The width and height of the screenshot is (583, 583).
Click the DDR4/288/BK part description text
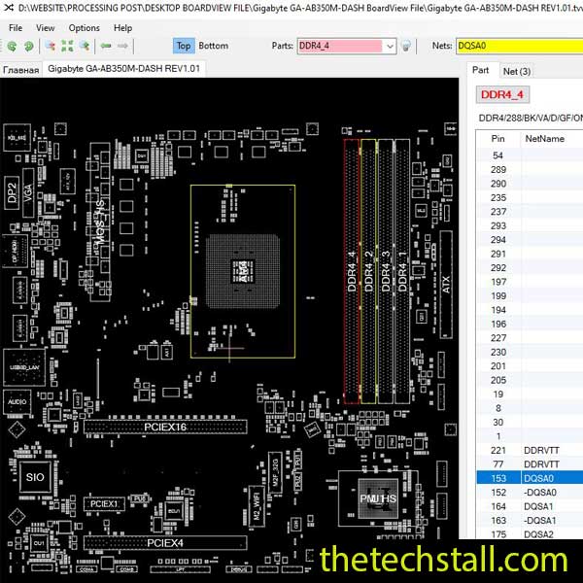[x=531, y=119]
